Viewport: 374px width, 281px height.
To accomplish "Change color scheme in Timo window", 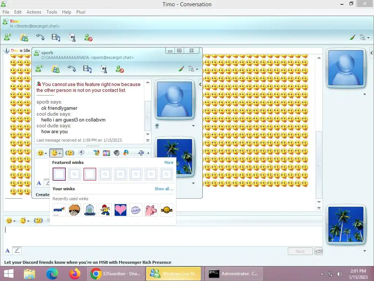I will 352,37.
